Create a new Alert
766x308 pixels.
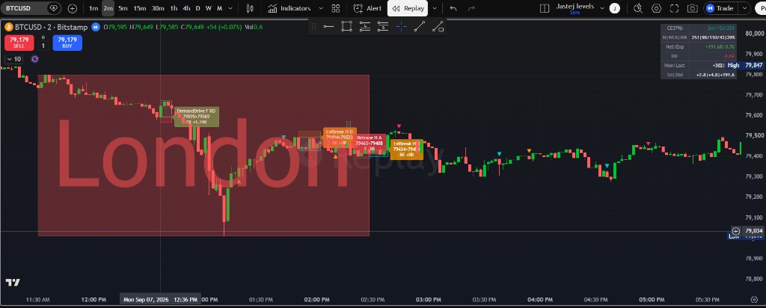367,8
